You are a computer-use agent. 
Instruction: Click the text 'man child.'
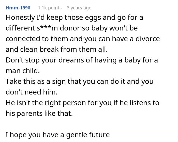tap(23, 71)
